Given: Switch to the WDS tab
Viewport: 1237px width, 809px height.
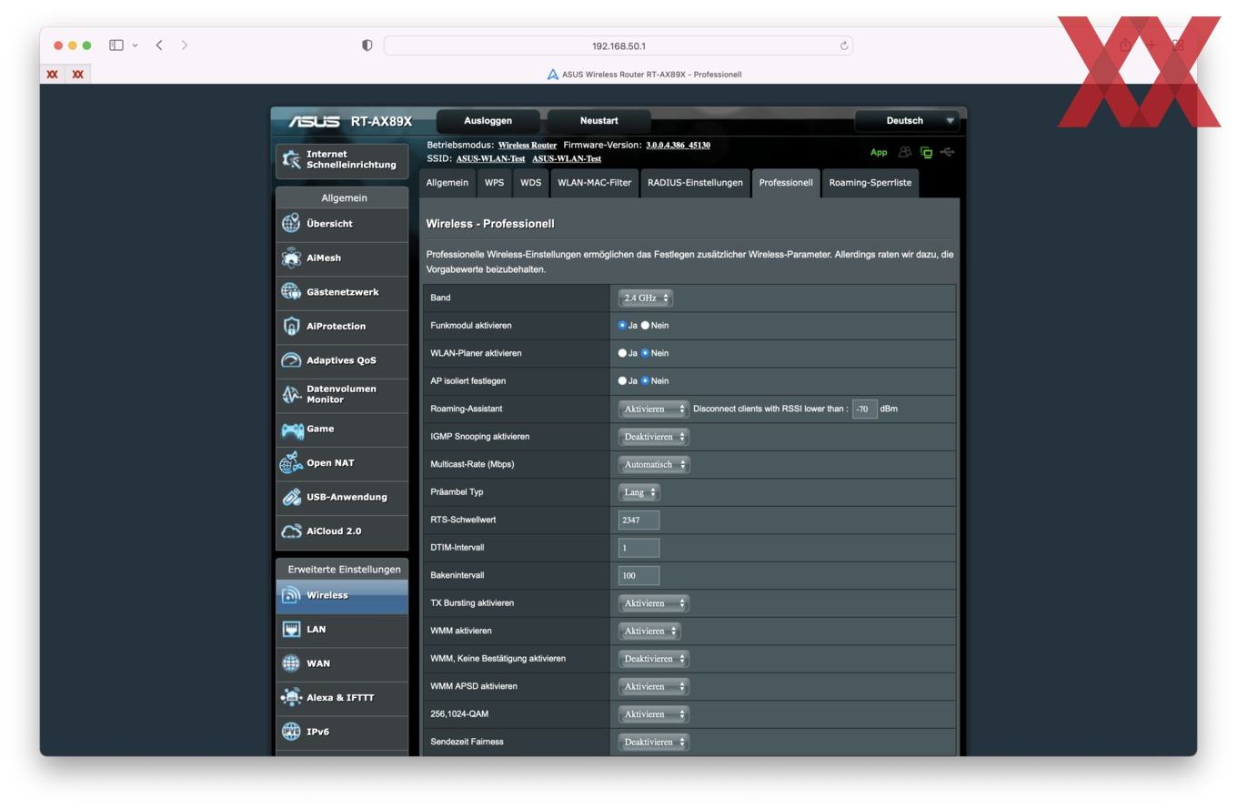Looking at the screenshot, I should (x=530, y=183).
